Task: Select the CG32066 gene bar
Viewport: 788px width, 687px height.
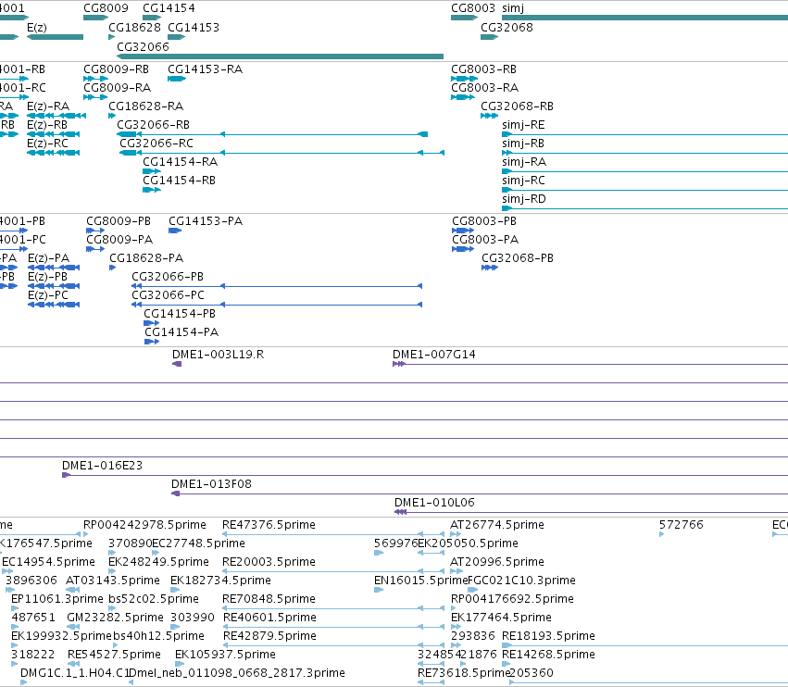Action: click(x=280, y=56)
